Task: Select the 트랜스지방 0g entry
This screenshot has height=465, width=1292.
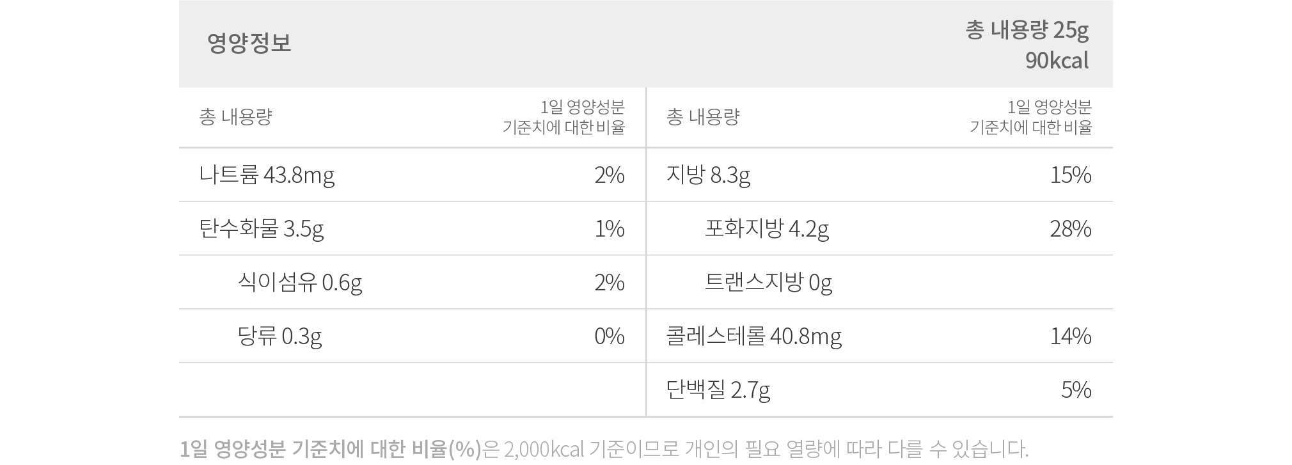Action: (768, 282)
